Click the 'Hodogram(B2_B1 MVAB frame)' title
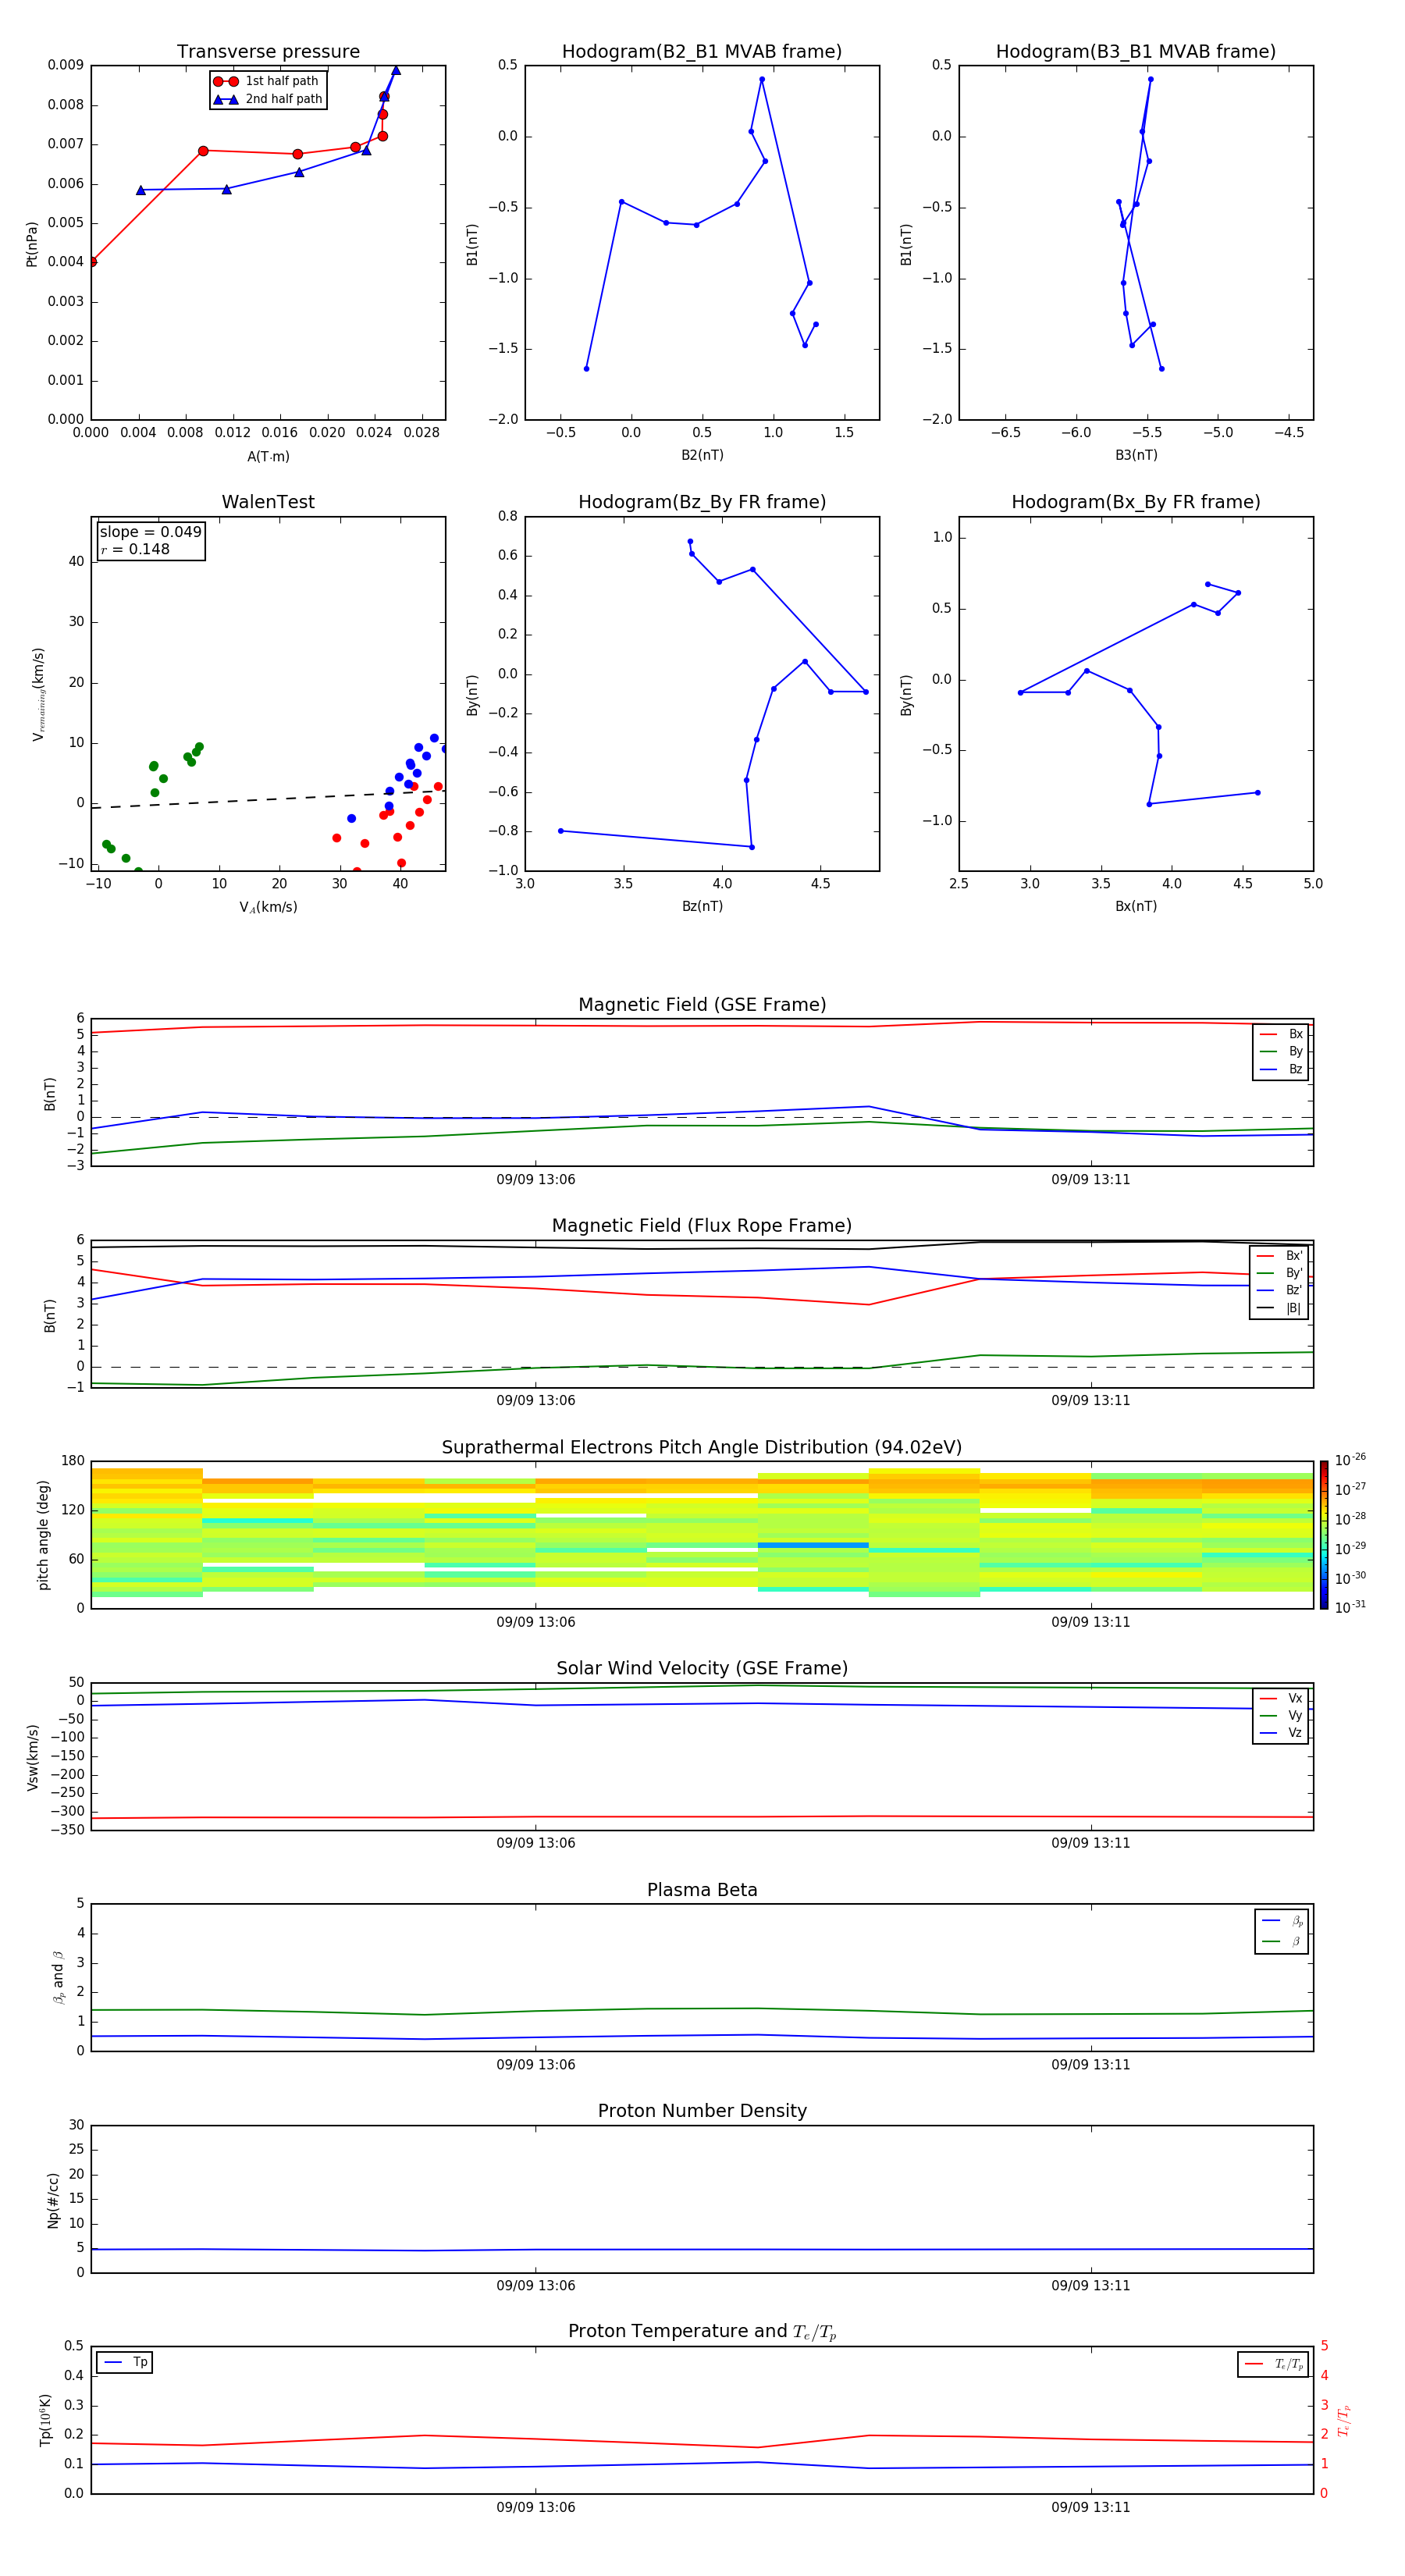 pos(702,51)
